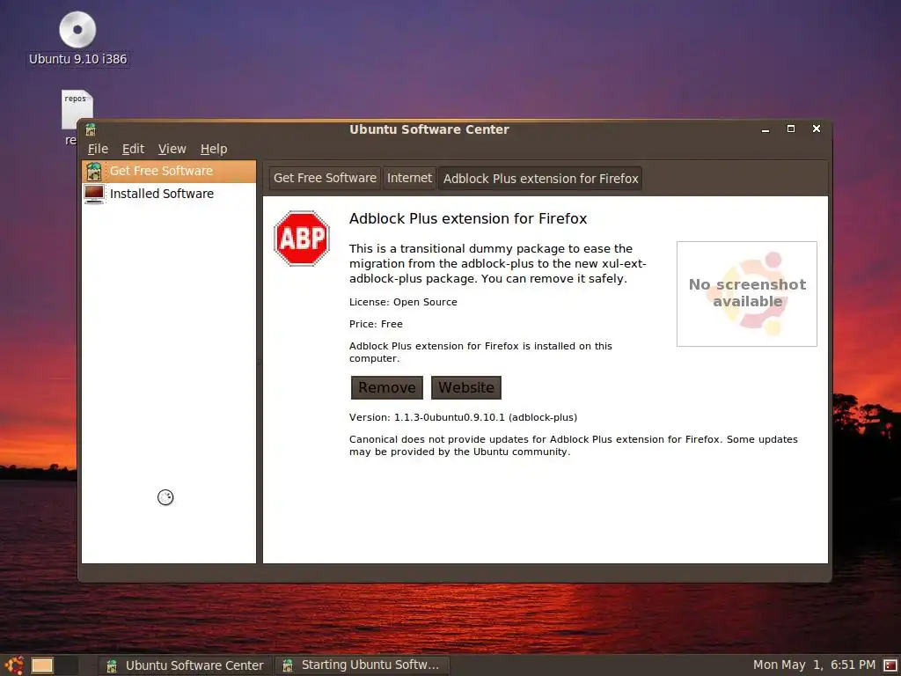Open the File menu
This screenshot has height=676, width=901.
coord(98,149)
